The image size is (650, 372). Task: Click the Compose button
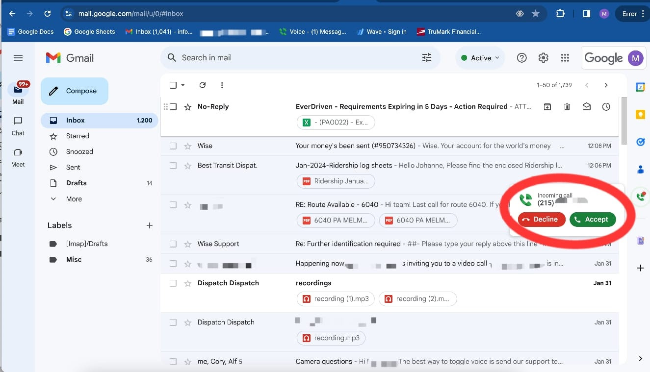[x=75, y=91]
